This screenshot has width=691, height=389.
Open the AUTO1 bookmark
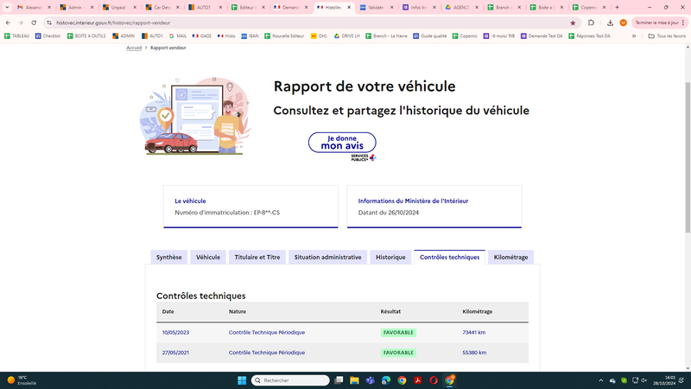pos(152,35)
